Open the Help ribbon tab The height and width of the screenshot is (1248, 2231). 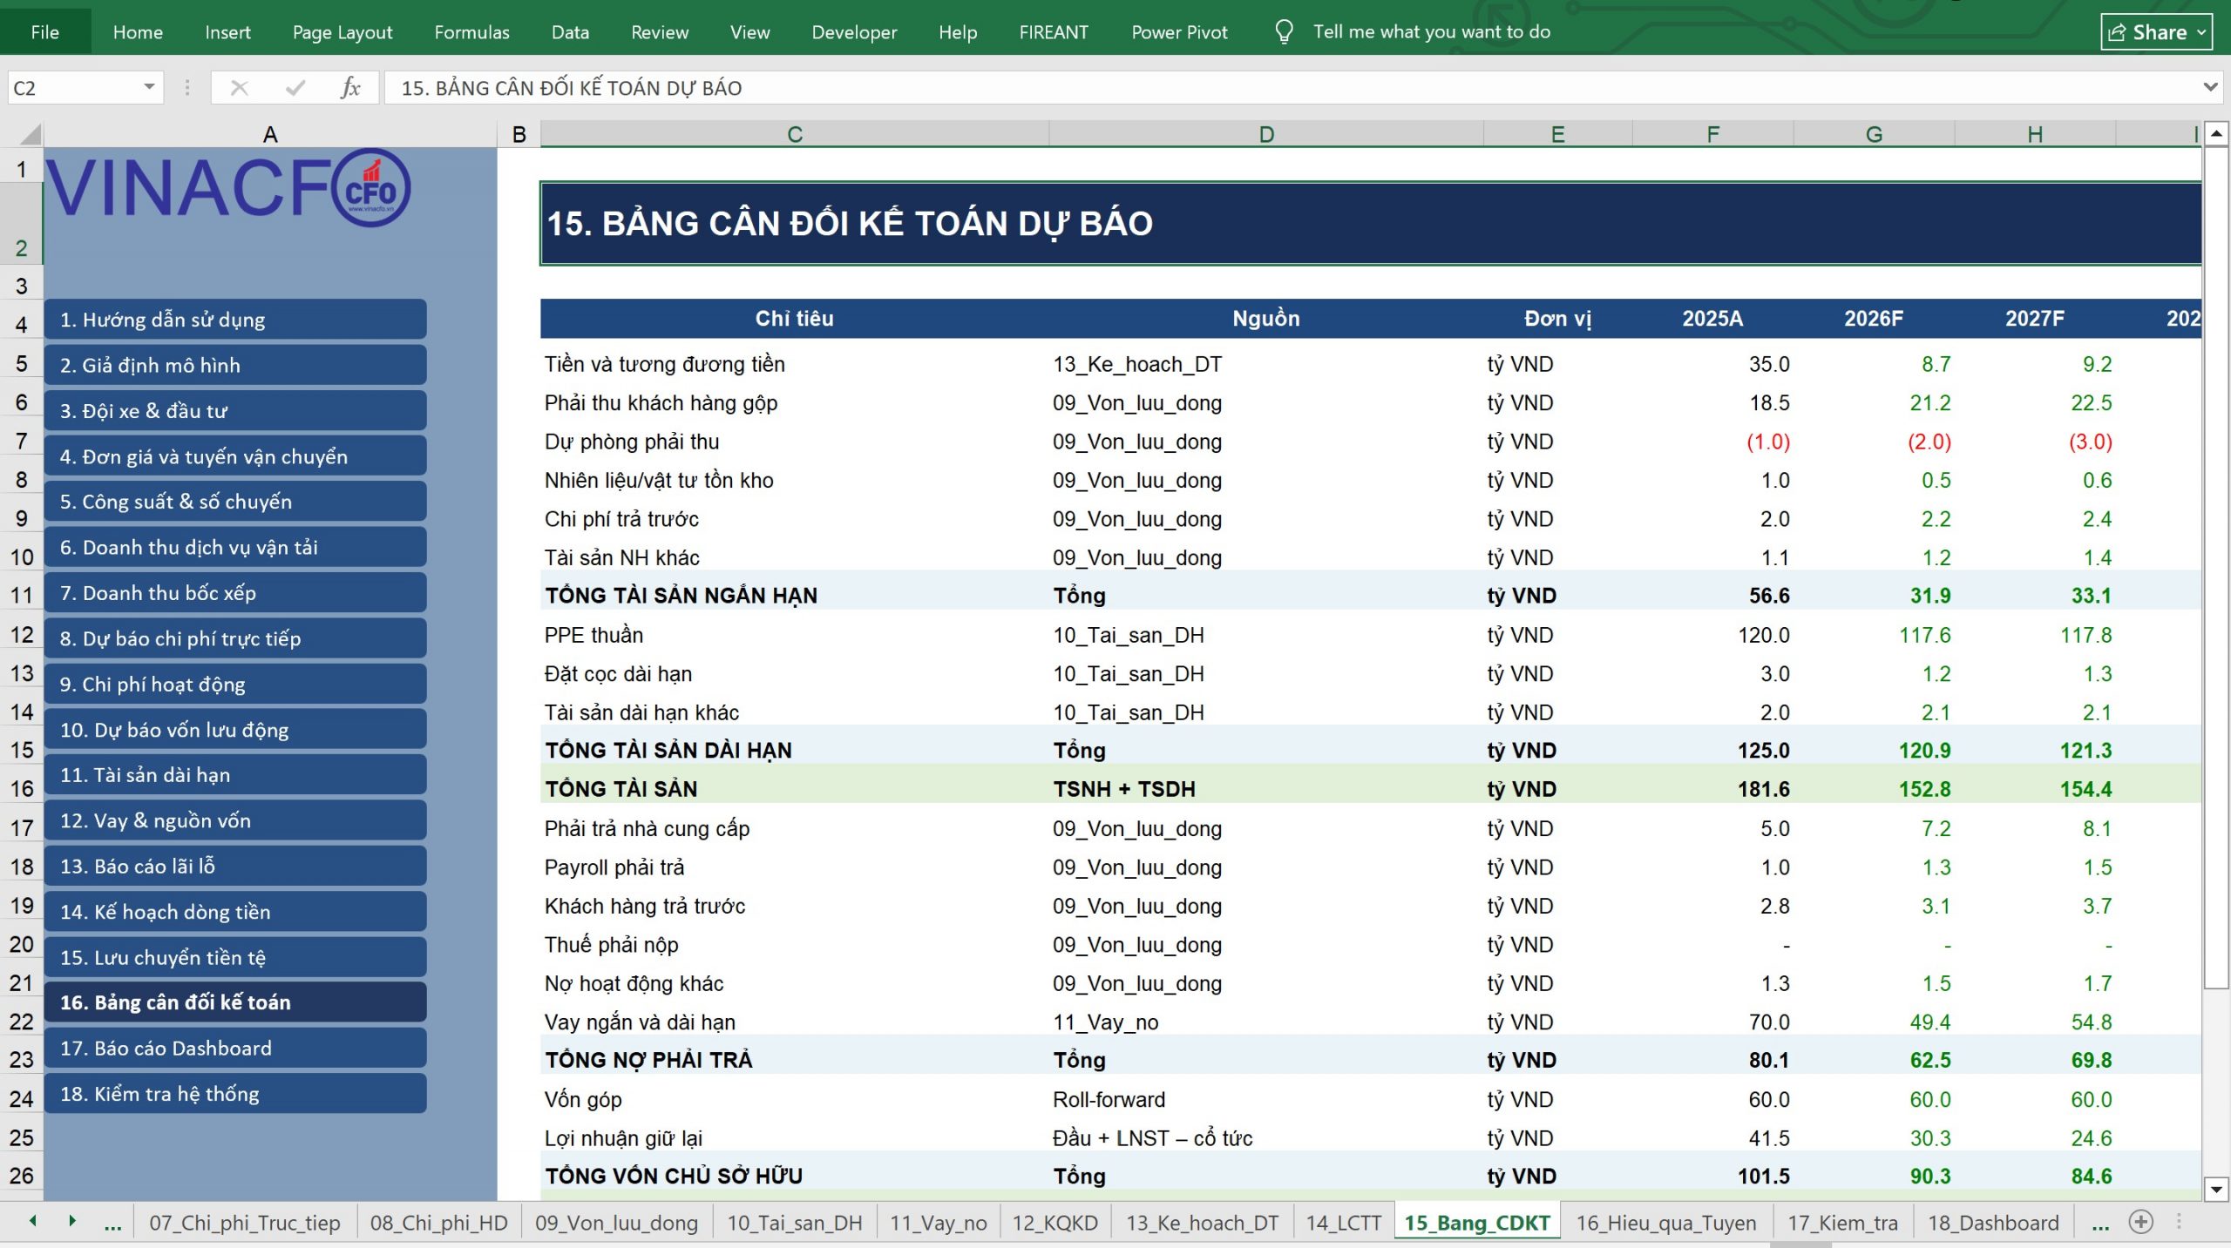click(x=958, y=32)
